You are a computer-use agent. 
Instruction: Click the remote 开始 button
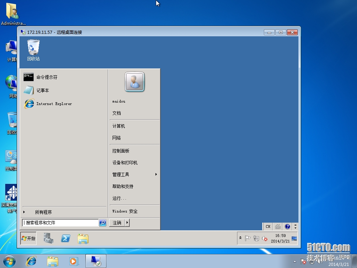pyautogui.click(x=29, y=238)
